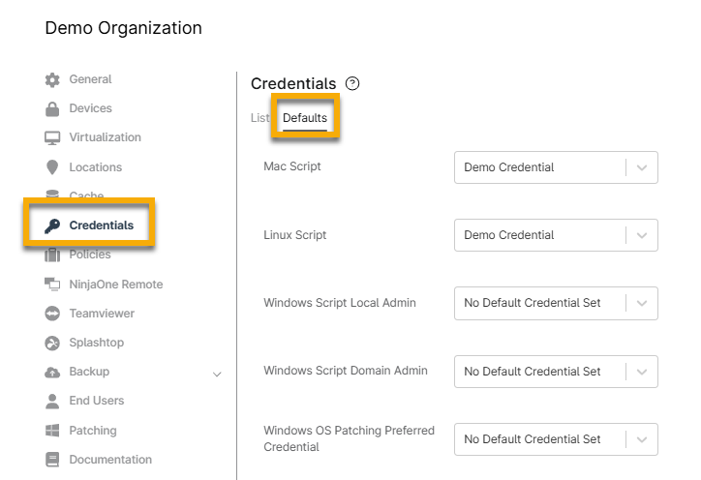This screenshot has height=480, width=701.
Task: Click the End Users person icon
Action: pos(52,401)
